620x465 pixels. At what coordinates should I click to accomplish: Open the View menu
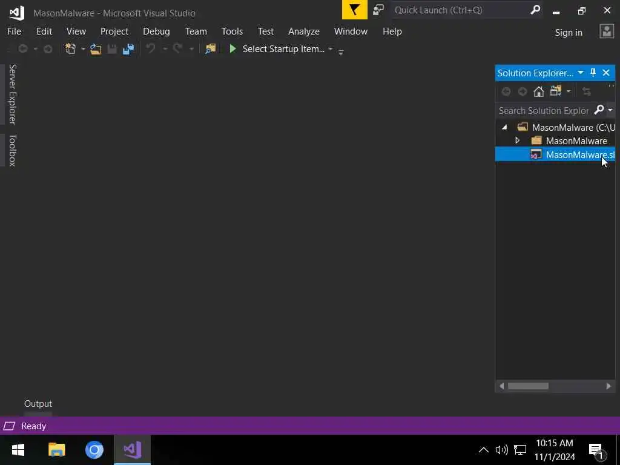point(76,31)
